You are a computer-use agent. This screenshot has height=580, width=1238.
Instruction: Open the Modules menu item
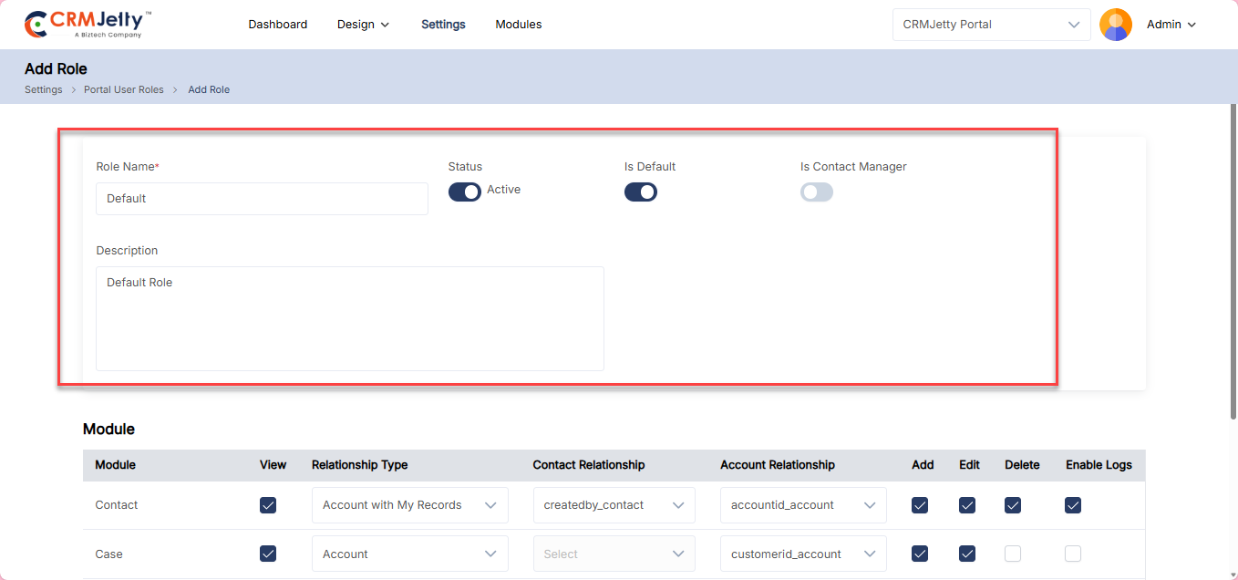click(x=518, y=25)
